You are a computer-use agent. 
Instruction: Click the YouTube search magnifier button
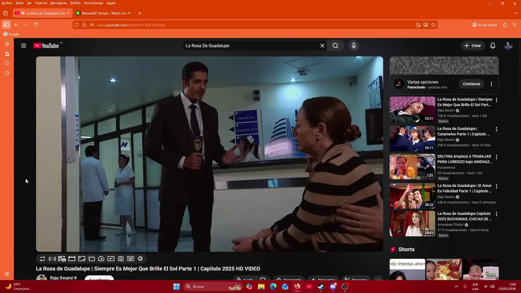[x=335, y=46]
